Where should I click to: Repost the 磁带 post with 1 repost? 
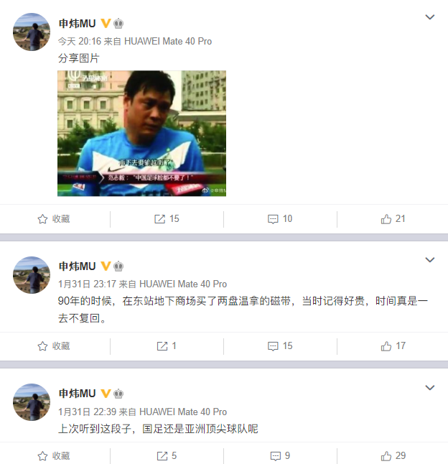[167, 346]
